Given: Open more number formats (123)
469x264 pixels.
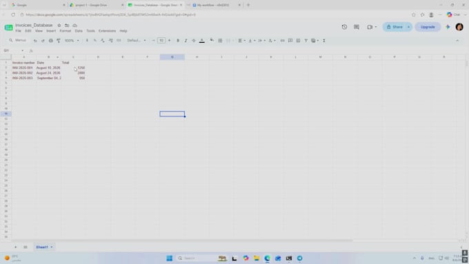Looking at the screenshot, I should [x=119, y=41].
